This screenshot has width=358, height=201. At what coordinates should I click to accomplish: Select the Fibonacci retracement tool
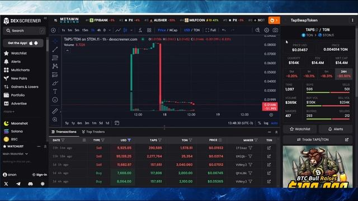click(x=55, y=58)
